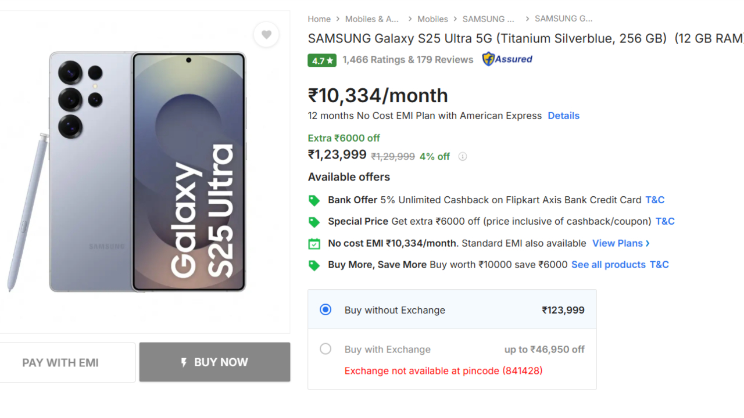Expand View Plans for EMI options
Screen dimensions: 744x418
pos(620,243)
